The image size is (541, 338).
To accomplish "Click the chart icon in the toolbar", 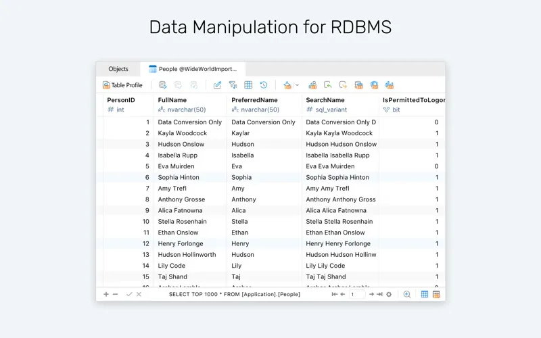I will (390, 85).
